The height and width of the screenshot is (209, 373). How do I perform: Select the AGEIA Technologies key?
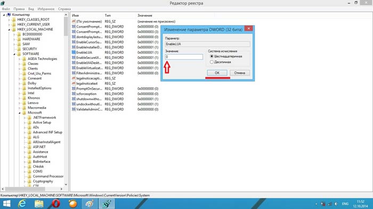42,59
